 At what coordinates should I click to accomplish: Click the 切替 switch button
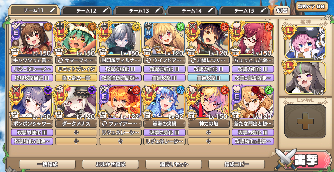(x=282, y=11)
